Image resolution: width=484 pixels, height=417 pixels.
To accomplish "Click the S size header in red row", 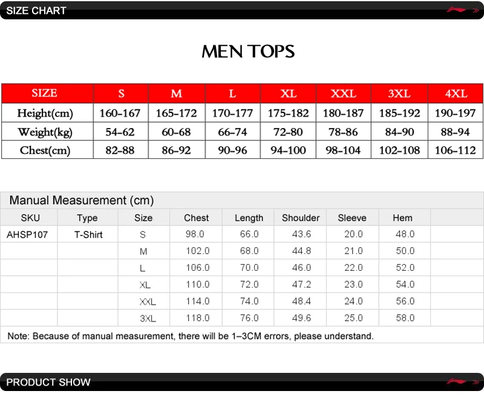I will tap(121, 93).
